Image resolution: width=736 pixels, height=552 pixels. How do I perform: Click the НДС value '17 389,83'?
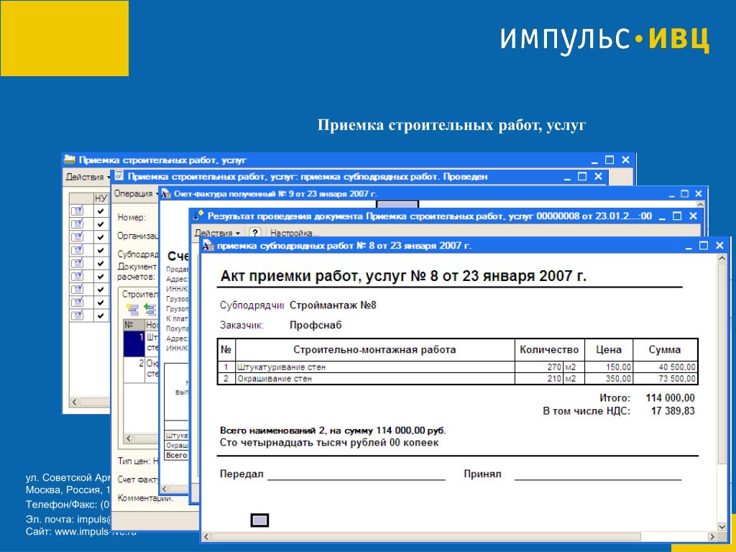pyautogui.click(x=673, y=410)
